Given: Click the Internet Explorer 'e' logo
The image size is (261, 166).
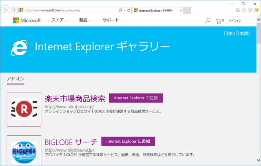Looking at the screenshot, I should tap(19, 48).
